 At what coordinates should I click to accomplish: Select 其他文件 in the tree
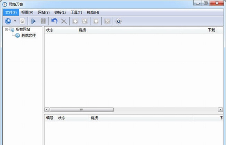click(29, 35)
